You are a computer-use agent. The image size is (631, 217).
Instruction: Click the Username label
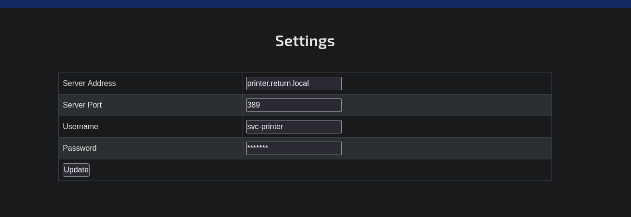pos(81,127)
